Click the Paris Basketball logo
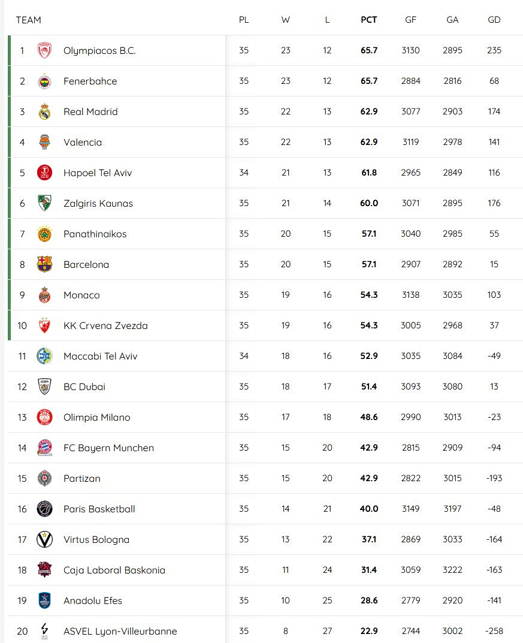The image size is (523, 643). (44, 509)
